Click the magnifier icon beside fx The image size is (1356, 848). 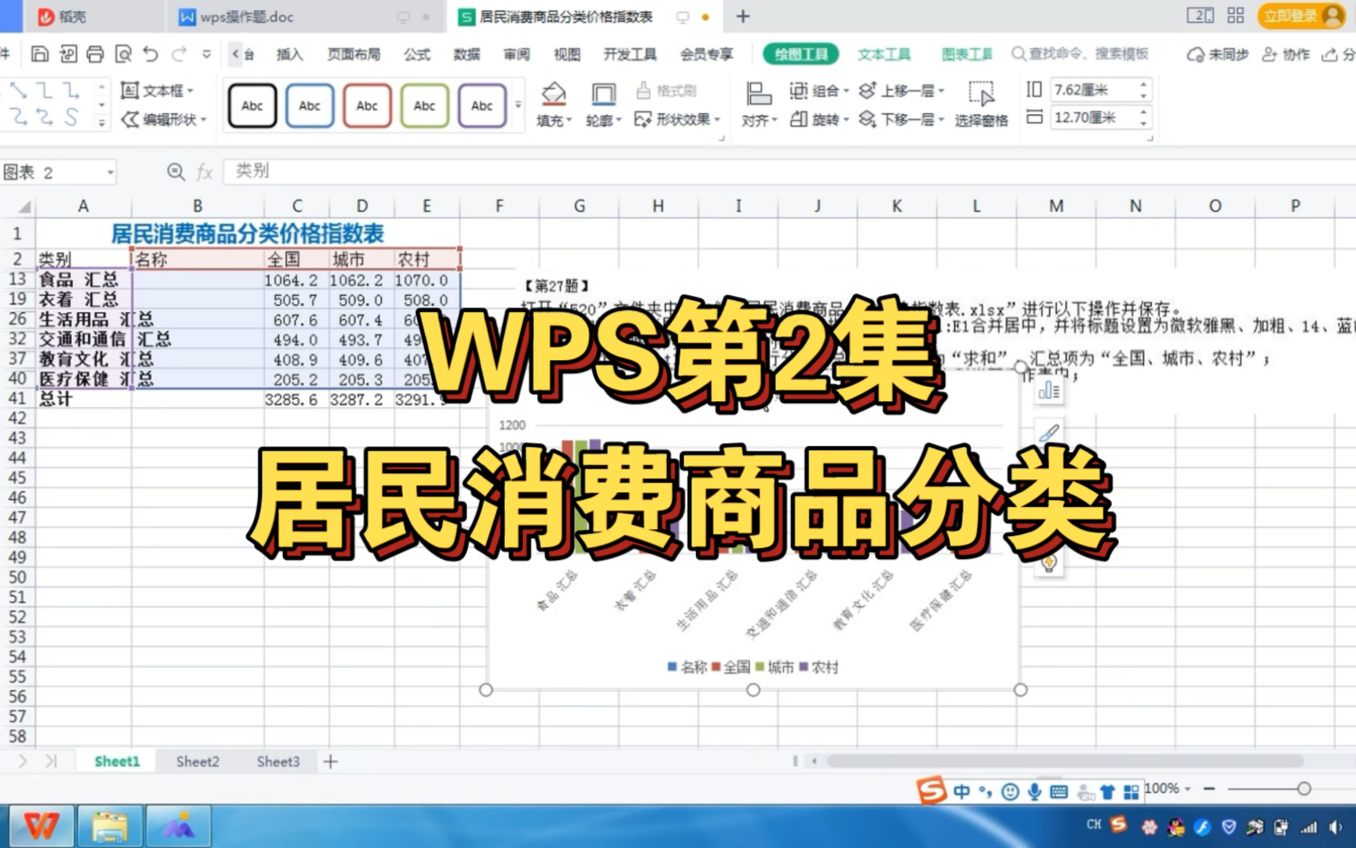[x=176, y=171]
